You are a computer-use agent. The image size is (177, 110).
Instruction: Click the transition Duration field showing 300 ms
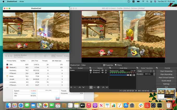[148, 74]
